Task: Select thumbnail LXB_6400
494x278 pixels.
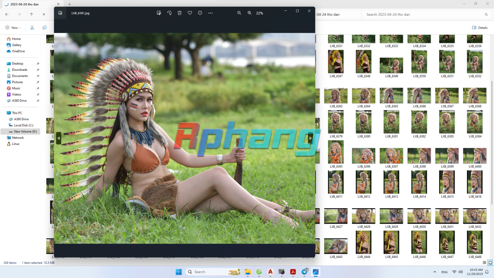Action: (475, 156)
